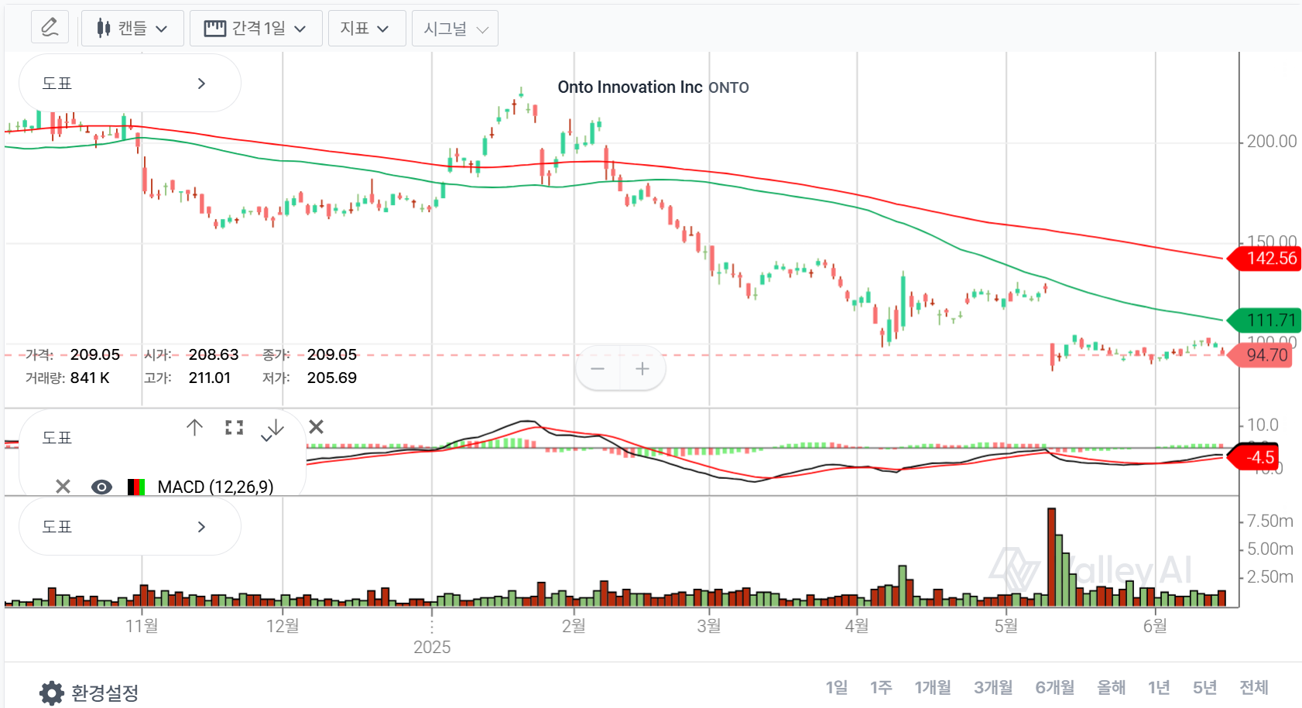The height and width of the screenshot is (708, 1302).
Task: Close the MACD panel with X
Action: (316, 426)
